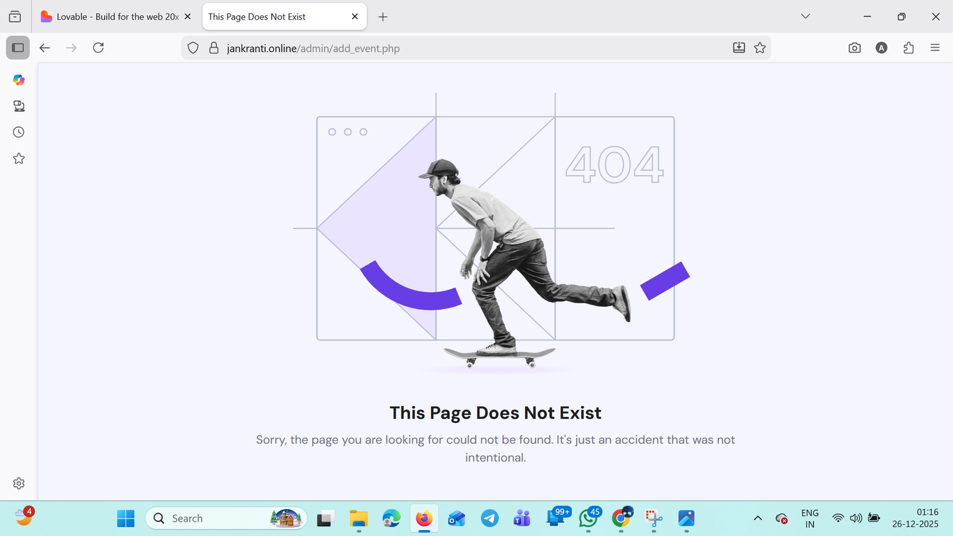Open synced tabs in the sidebar
Image resolution: width=953 pixels, height=536 pixels.
pyautogui.click(x=18, y=106)
